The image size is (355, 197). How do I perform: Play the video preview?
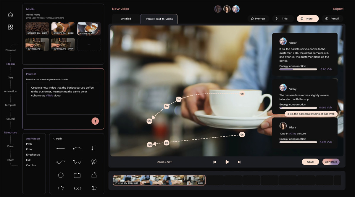coord(227,162)
